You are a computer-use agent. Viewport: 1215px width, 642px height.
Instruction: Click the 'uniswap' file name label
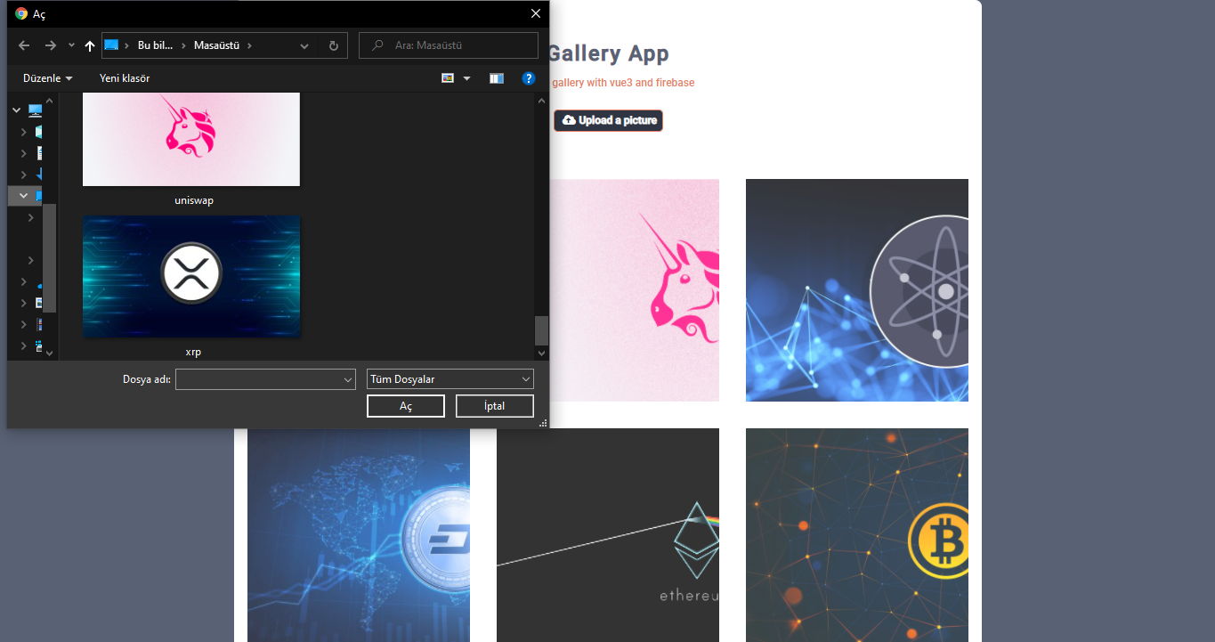click(194, 200)
